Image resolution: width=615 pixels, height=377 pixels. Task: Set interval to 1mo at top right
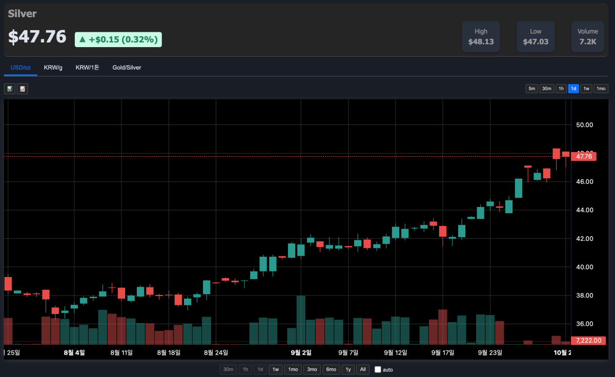[601, 89]
